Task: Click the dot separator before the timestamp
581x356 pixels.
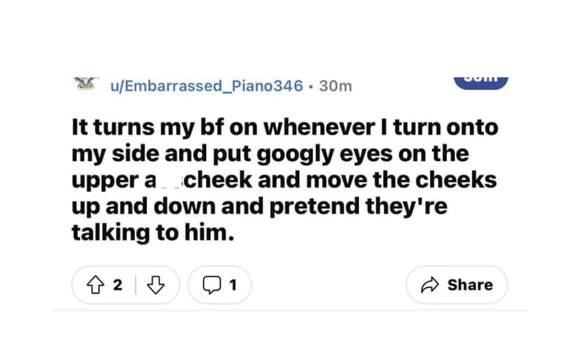Action: 311,86
